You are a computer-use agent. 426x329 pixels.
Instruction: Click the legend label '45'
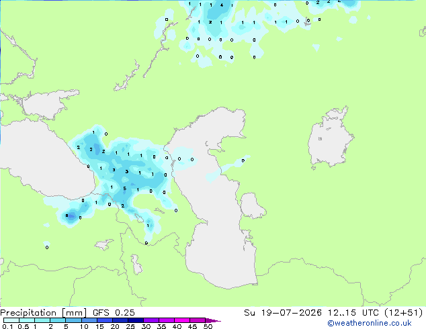[x=192, y=326]
